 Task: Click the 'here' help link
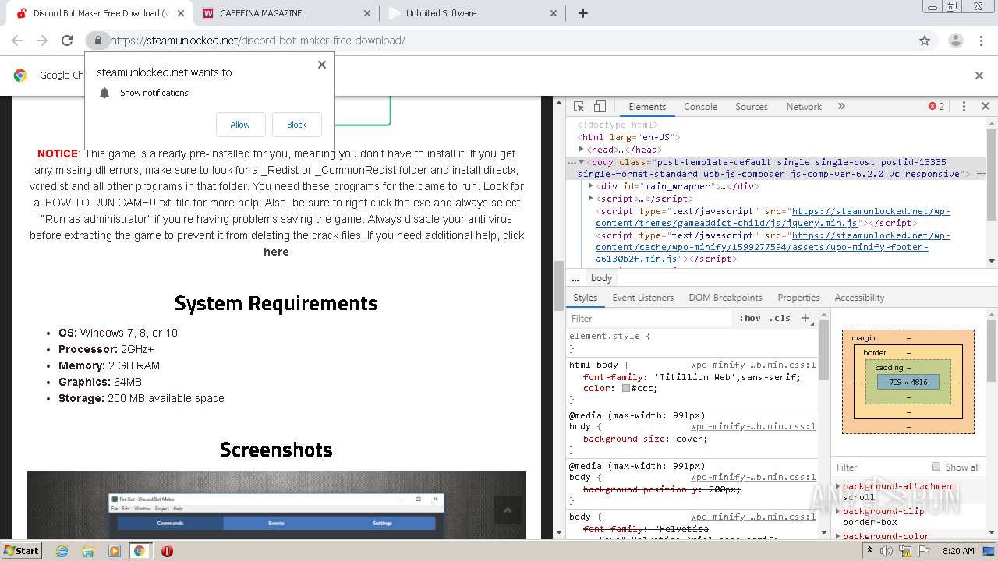(276, 252)
